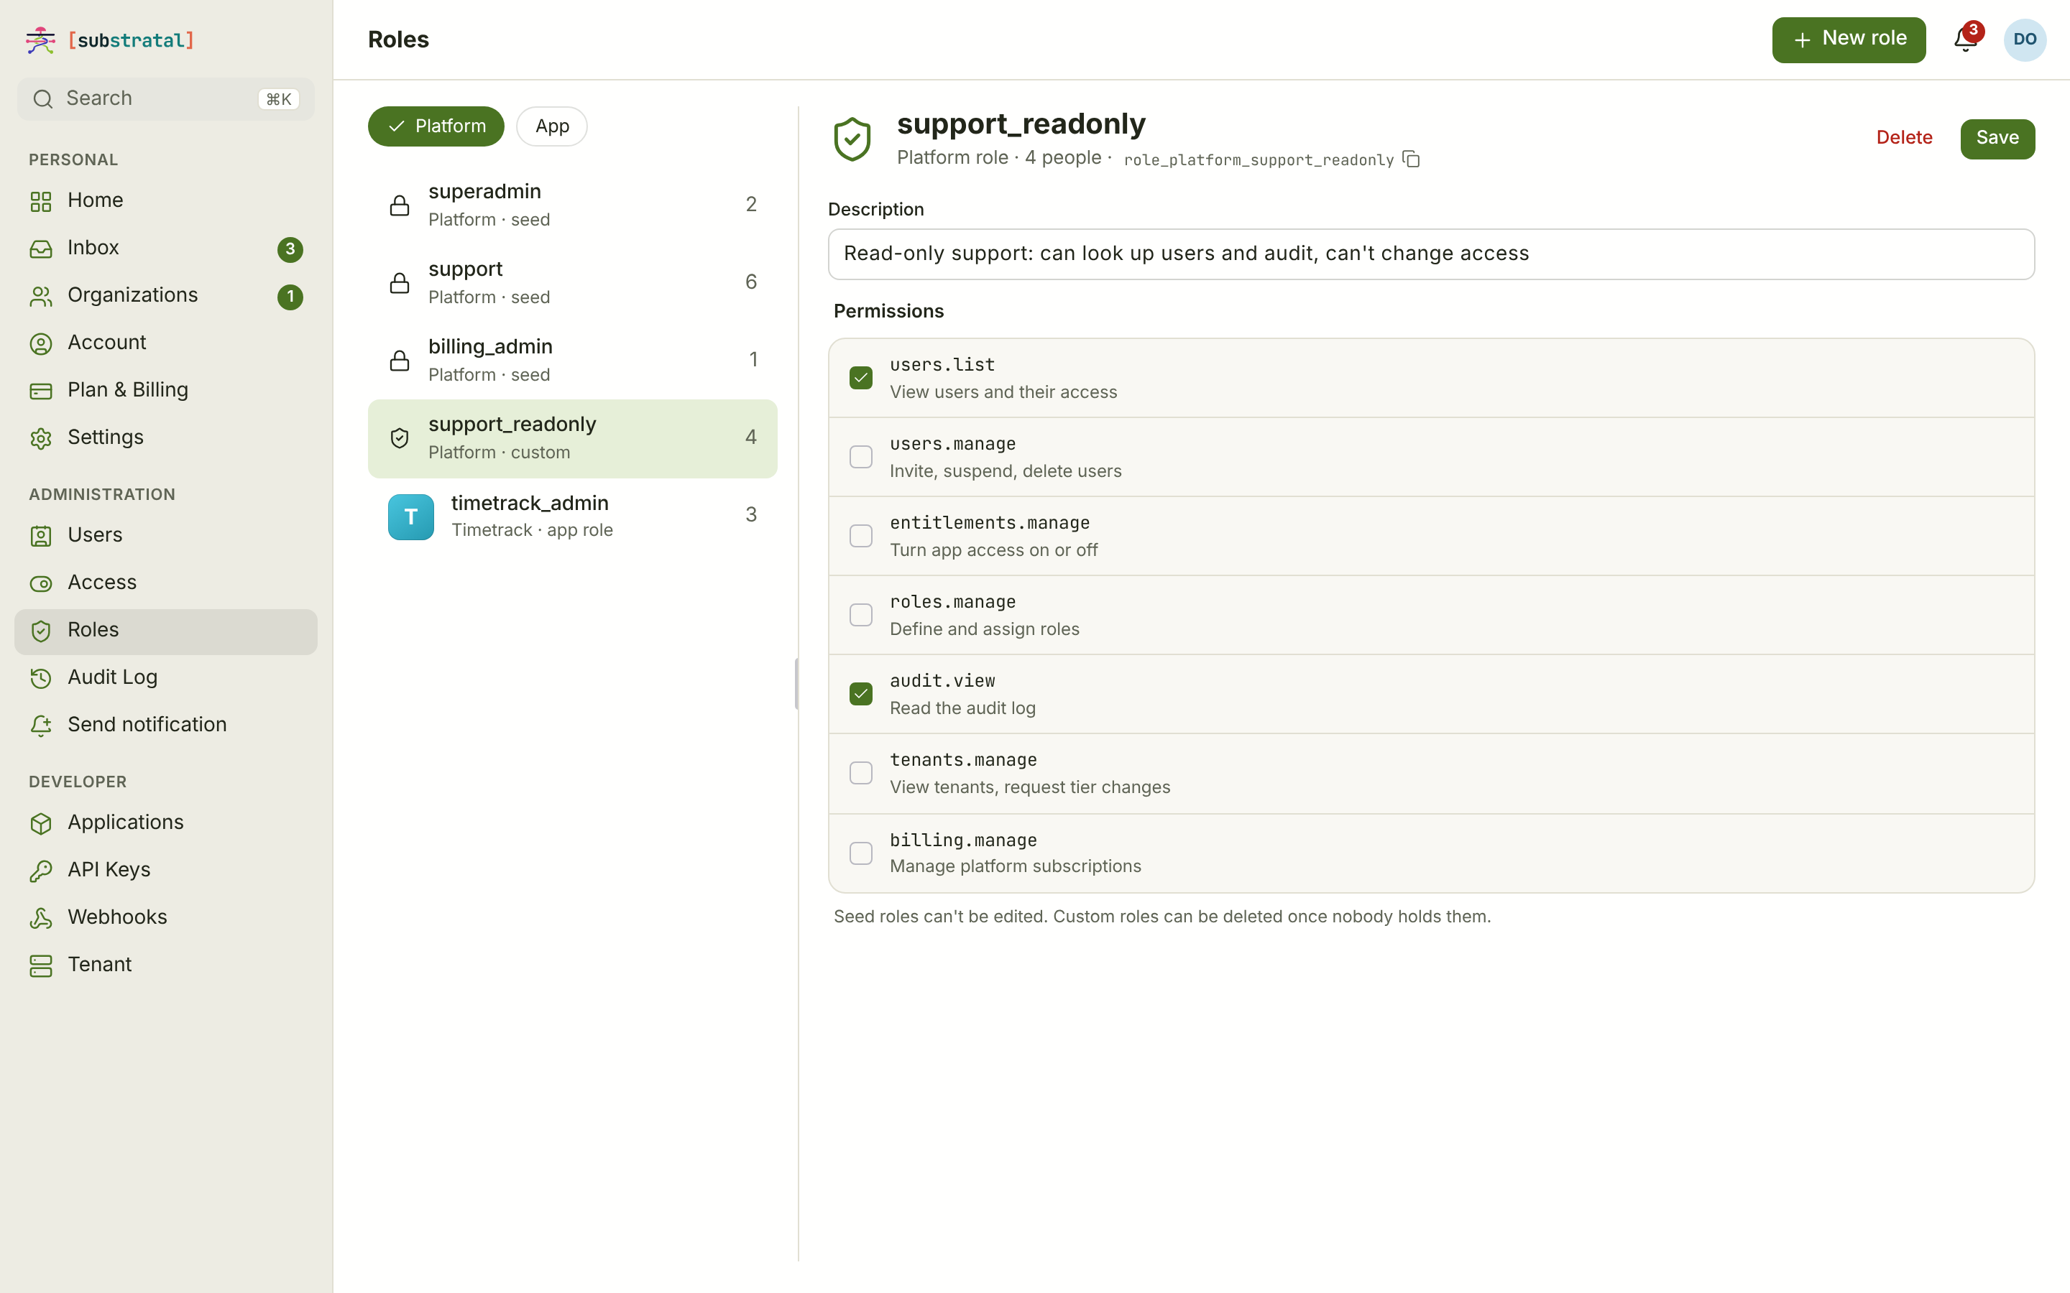Open the DO user avatar

pos(2025,40)
